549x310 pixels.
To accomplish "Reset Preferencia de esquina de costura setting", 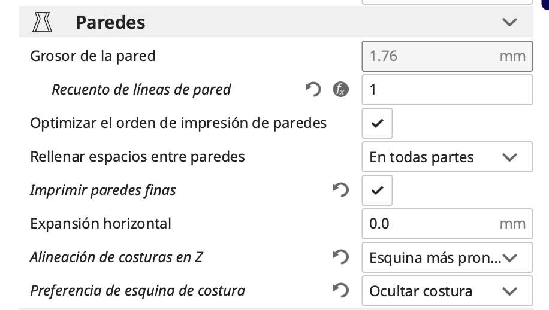I will [x=340, y=291].
